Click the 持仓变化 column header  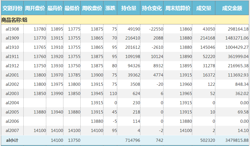click(x=152, y=8)
